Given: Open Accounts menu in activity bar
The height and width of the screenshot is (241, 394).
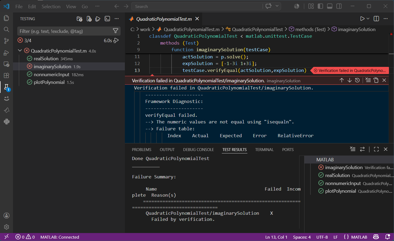Looking at the screenshot, I should pyautogui.click(x=6, y=216).
